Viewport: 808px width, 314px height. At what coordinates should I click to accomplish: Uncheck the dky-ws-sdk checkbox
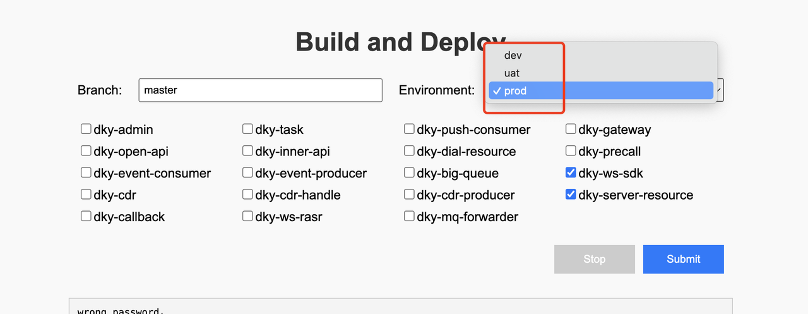pyautogui.click(x=571, y=172)
